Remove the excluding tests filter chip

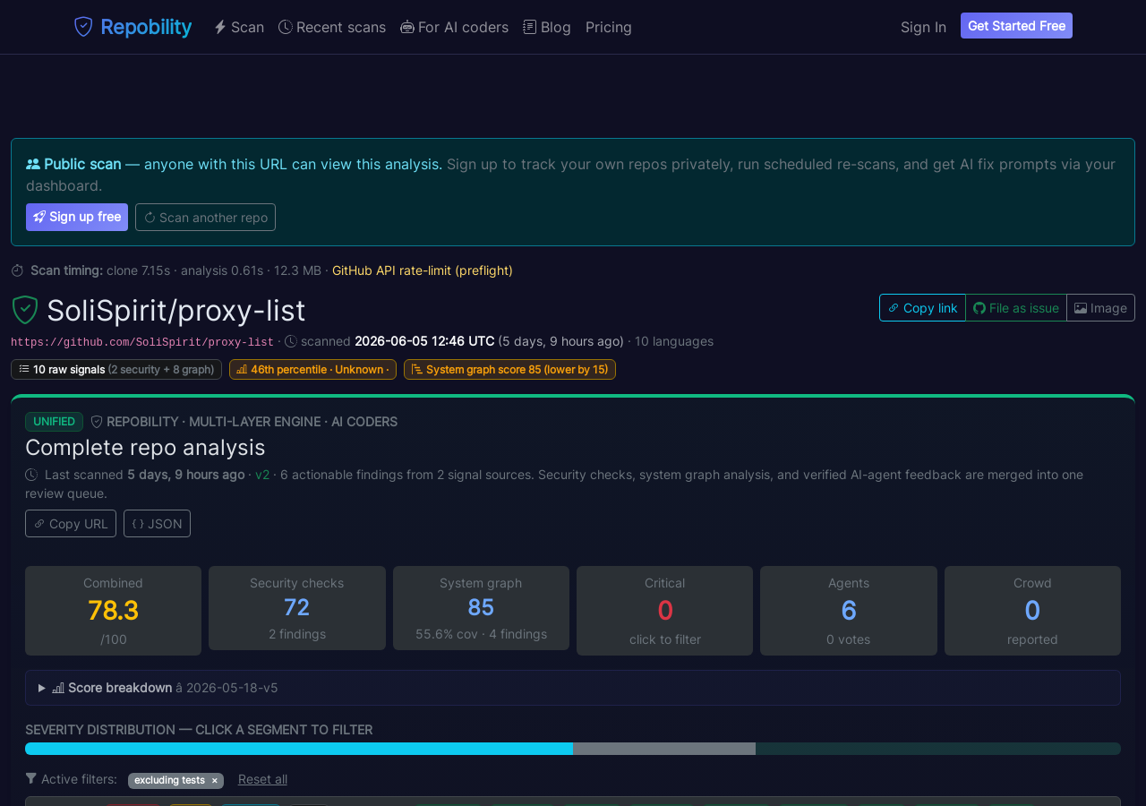[x=215, y=780]
